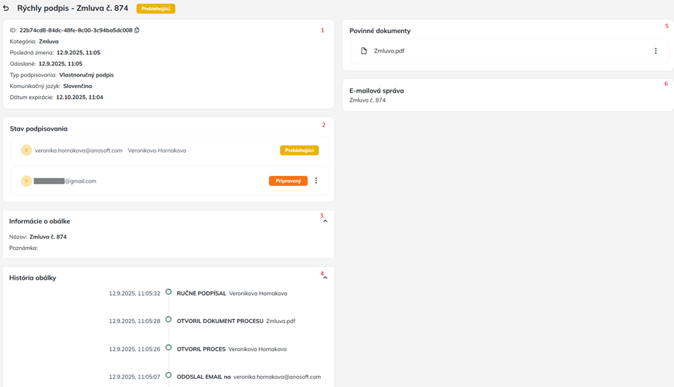674x387 pixels.
Task: Click timeline marker for OTVORIL DOKUMENT PROCESU
Action: pyautogui.click(x=168, y=320)
